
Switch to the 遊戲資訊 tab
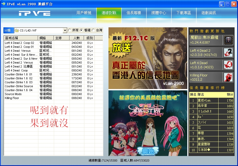click(209, 13)
